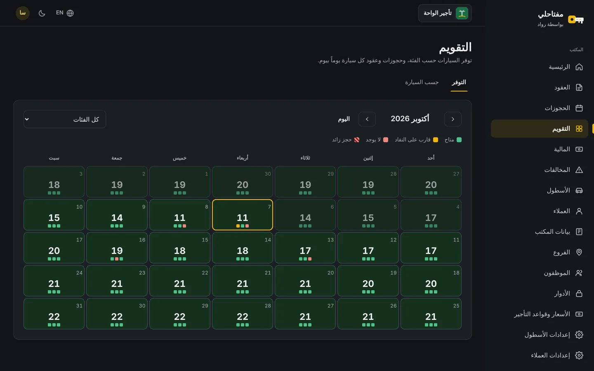Click the lock icon beside الأدوار

coord(579,294)
